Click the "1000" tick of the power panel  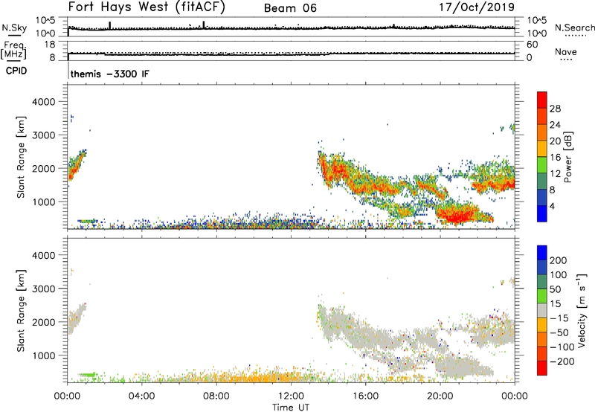click(43, 202)
